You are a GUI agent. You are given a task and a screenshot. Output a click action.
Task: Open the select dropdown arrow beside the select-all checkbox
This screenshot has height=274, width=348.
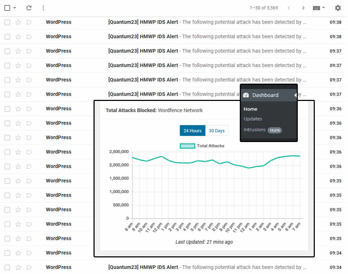(x=14, y=8)
